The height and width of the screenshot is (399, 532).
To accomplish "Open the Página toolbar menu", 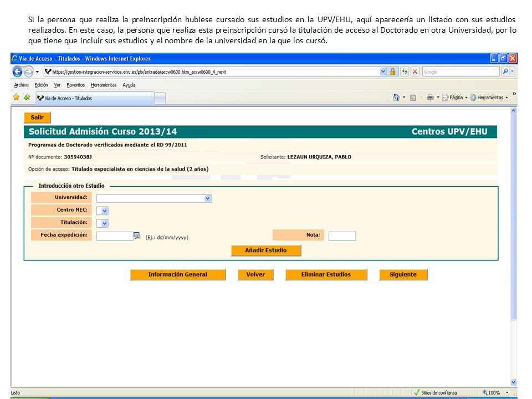I will click(454, 98).
